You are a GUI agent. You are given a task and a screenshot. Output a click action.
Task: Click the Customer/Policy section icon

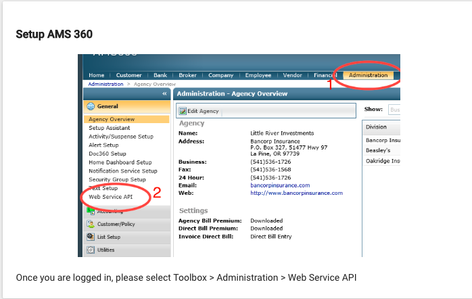(x=91, y=224)
